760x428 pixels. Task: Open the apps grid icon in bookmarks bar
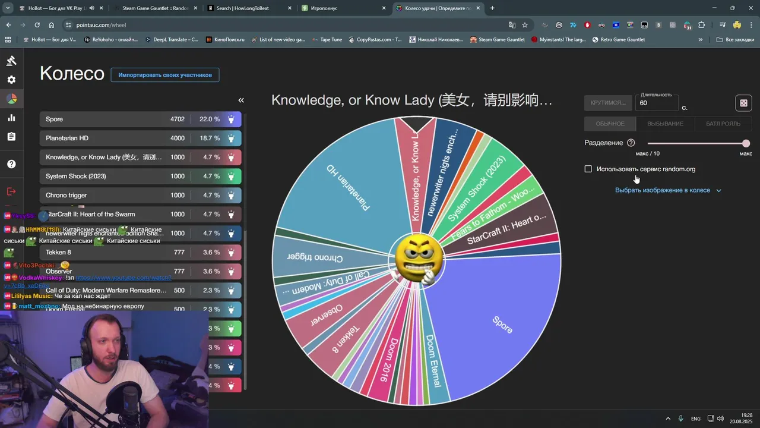[x=8, y=40]
